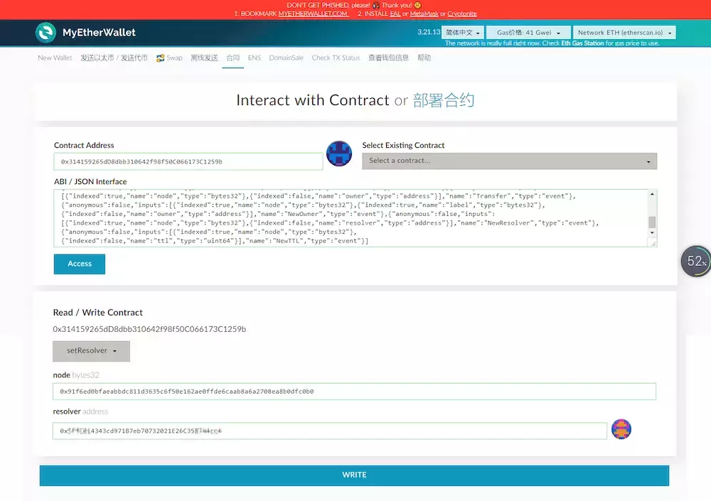The height and width of the screenshot is (501, 711).
Task: Open the Check TX Status tab
Action: 336,58
